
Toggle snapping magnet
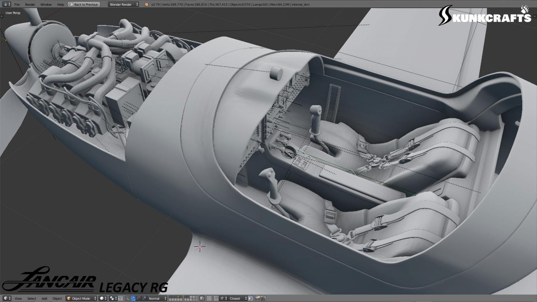[x=216, y=298]
